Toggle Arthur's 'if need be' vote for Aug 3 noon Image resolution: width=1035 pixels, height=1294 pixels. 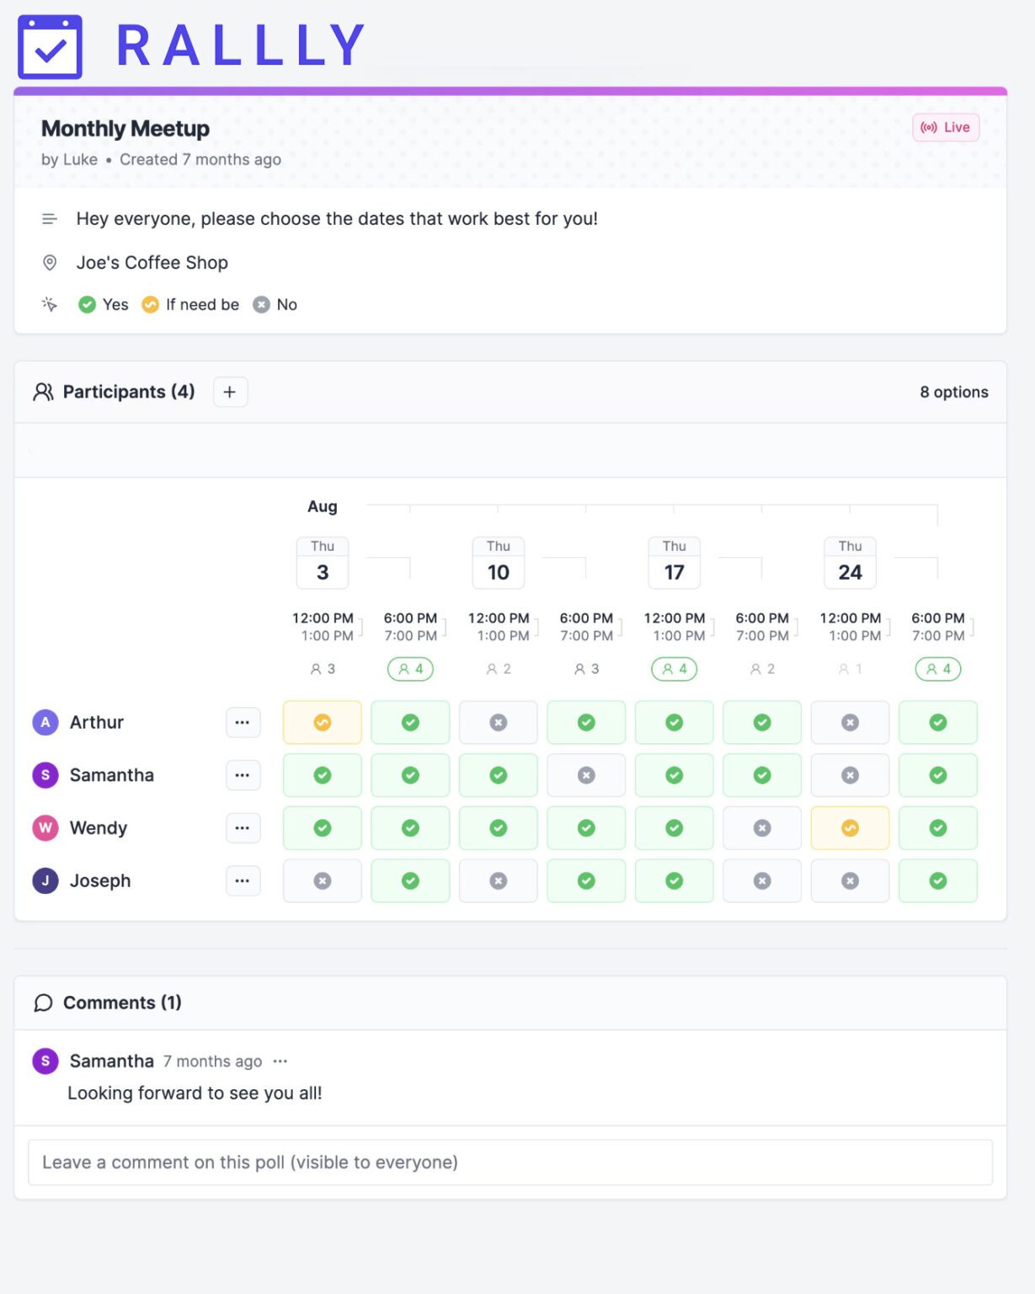point(322,722)
